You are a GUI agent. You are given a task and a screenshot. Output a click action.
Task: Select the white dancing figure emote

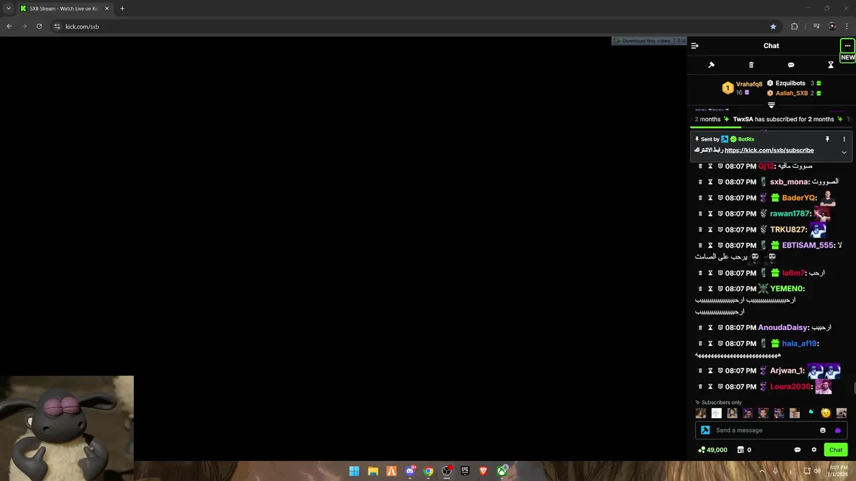pos(716,413)
